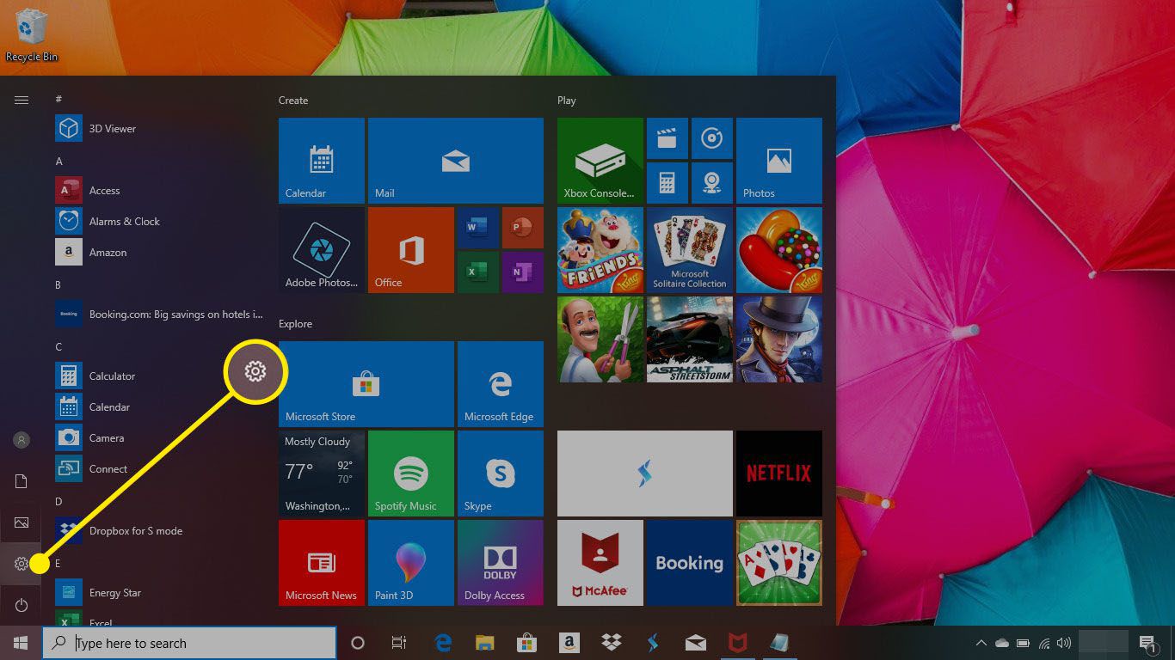Open the Netflix tile
Screen dimensions: 1175x660
[x=778, y=473]
